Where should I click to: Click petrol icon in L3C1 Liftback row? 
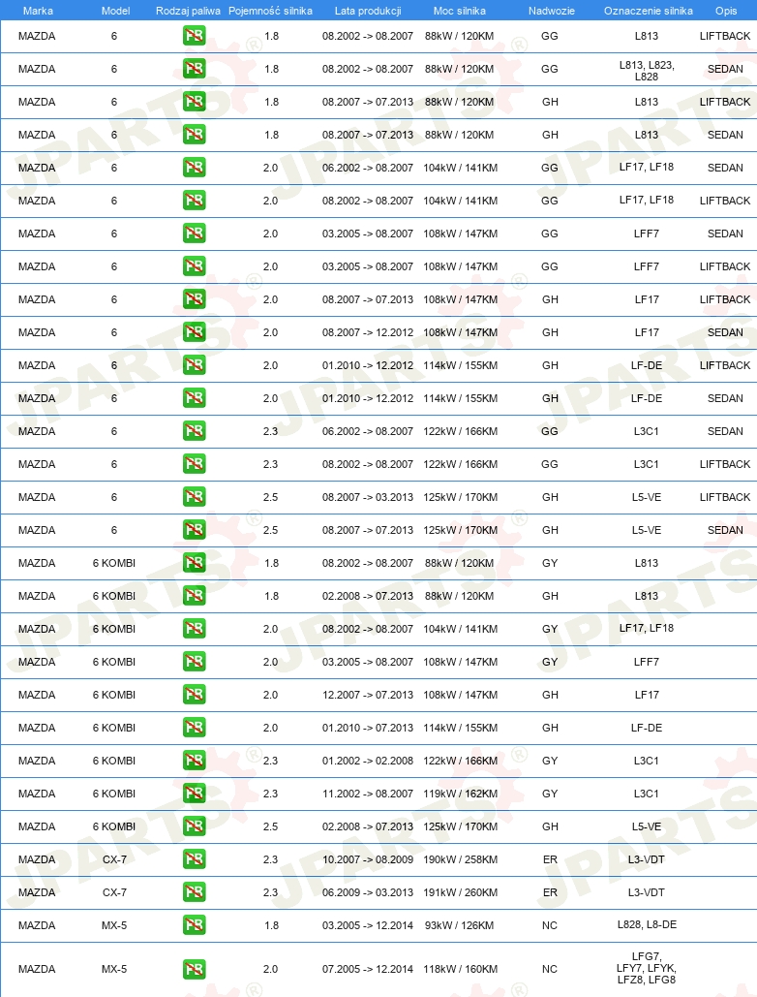point(194,464)
